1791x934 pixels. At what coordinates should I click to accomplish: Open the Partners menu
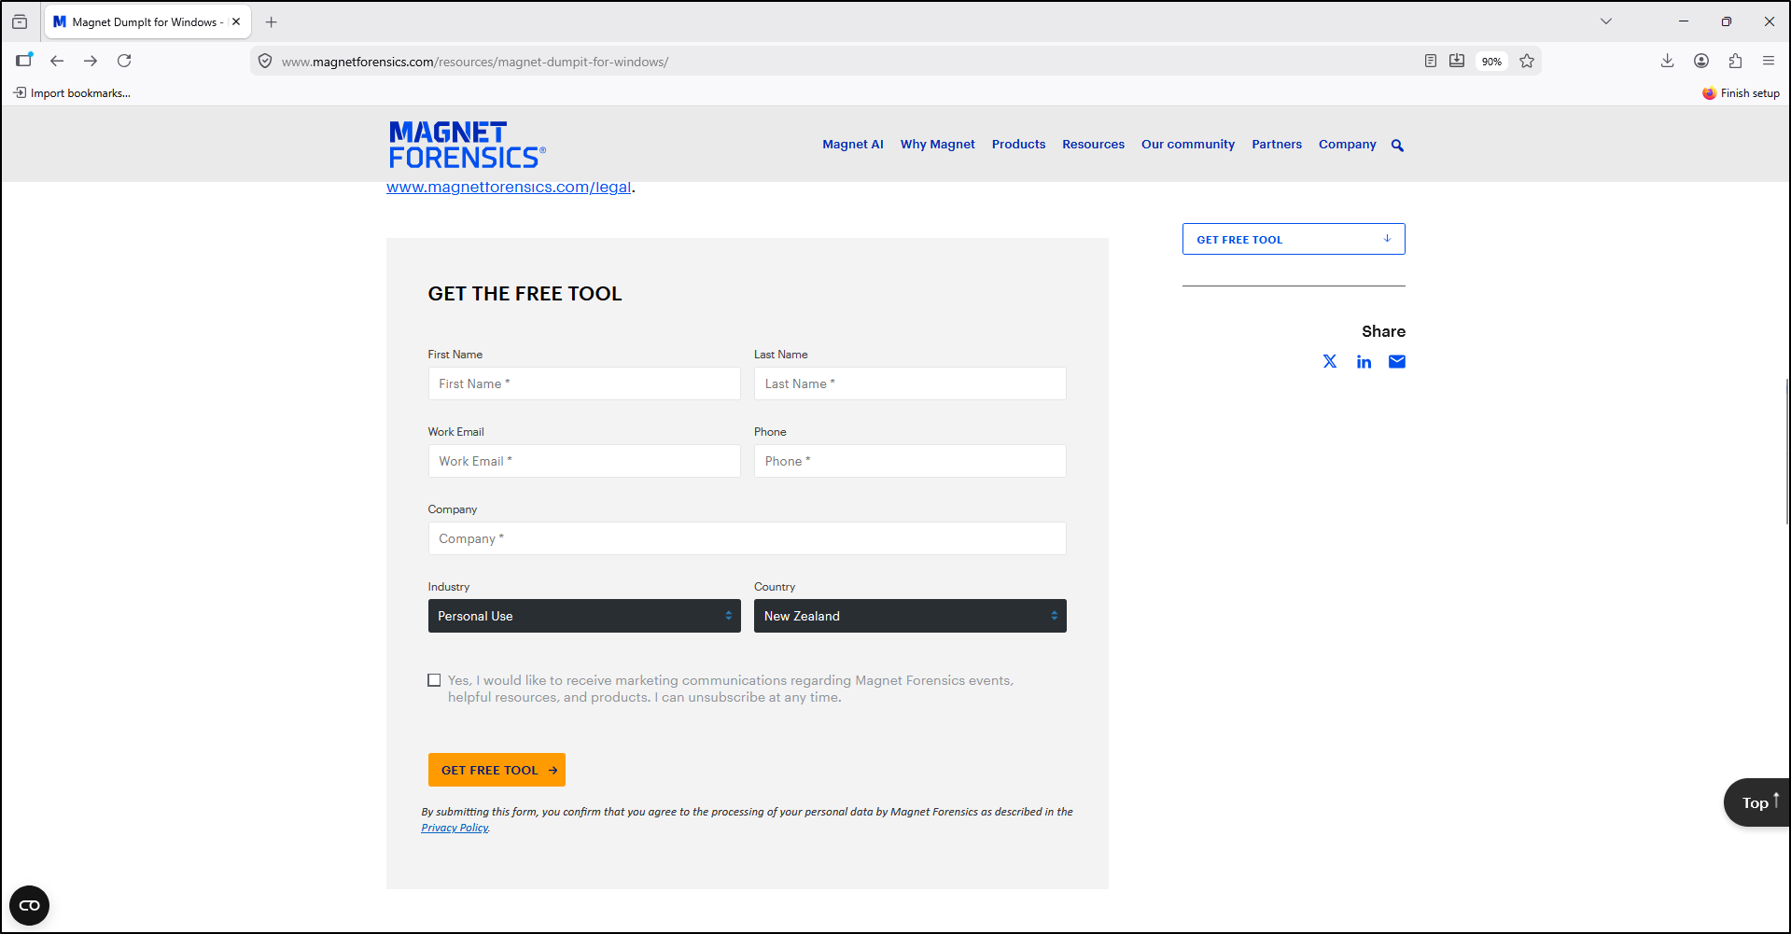tap(1277, 145)
